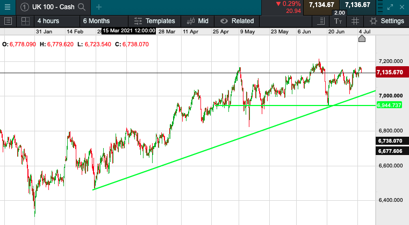Open the chart layout grid icon
Viewport: 409px width, 225px height.
[25, 21]
